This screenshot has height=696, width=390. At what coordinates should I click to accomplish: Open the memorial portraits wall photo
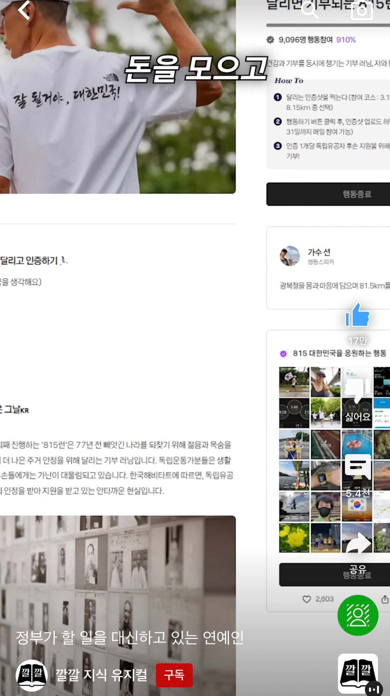point(118,606)
